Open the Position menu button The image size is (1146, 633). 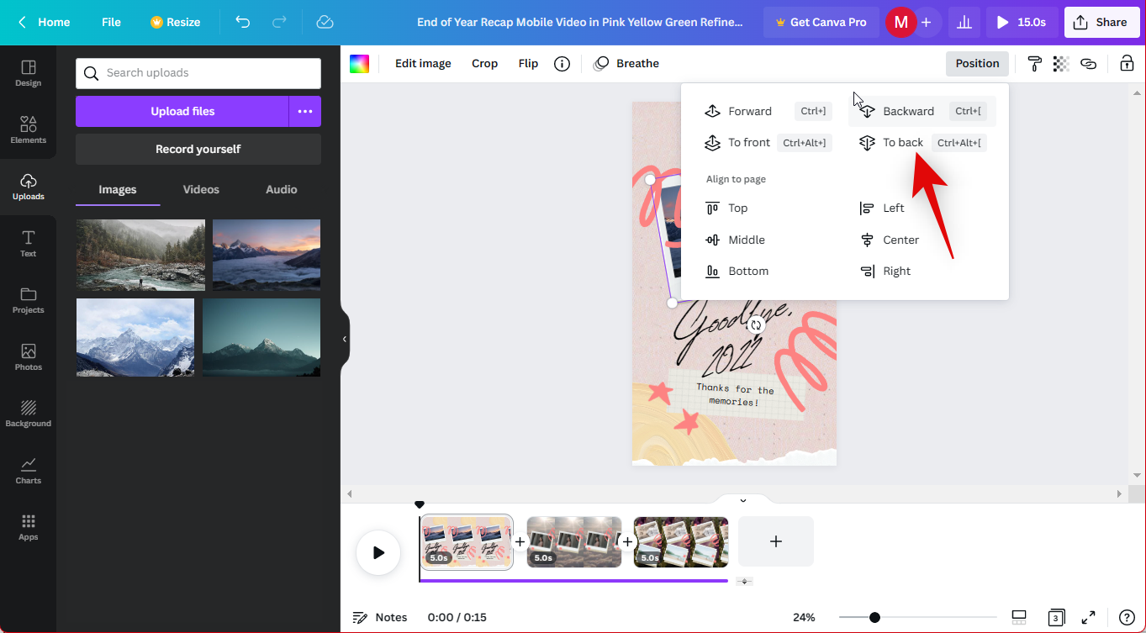[977, 63]
